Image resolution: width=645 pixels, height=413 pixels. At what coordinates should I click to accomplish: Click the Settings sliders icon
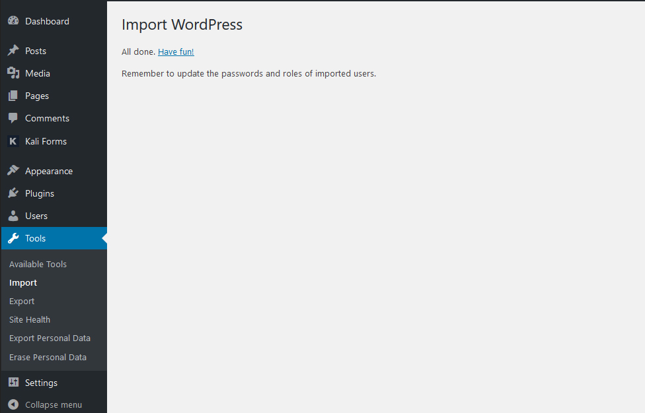[x=13, y=382]
